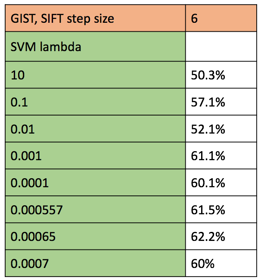Click the "SVM lambda" label cell
Image resolution: width=261 pixels, height=280 pixels.
(95, 46)
